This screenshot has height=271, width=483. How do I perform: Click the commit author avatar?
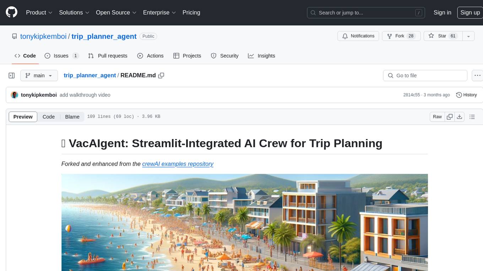[15, 95]
